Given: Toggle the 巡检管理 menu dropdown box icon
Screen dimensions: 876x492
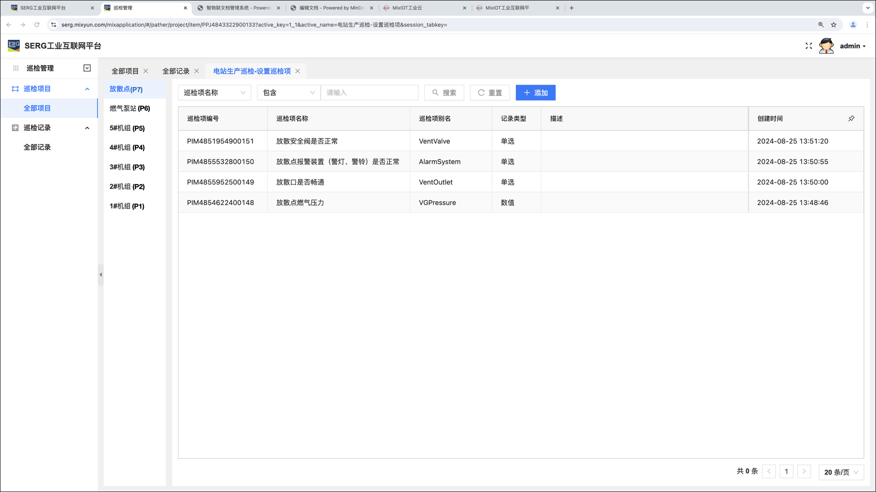Looking at the screenshot, I should 87,68.
